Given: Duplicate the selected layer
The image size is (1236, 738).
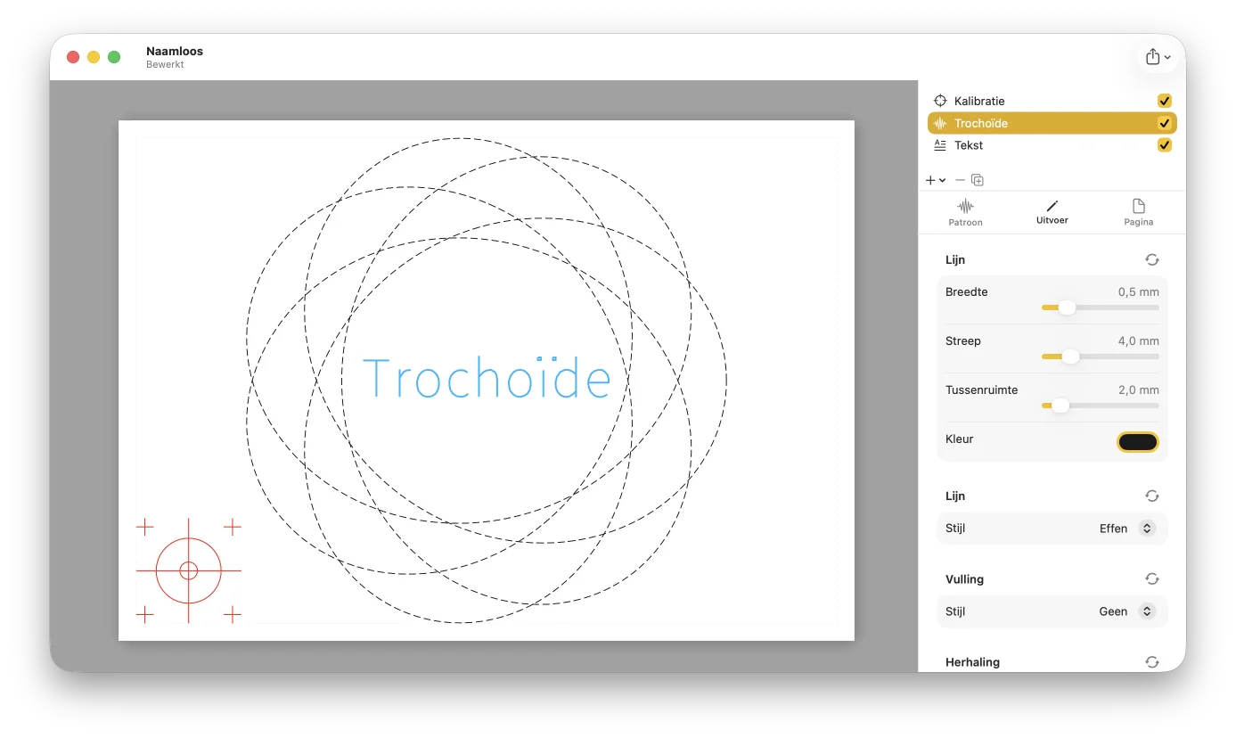Looking at the screenshot, I should pos(978,180).
